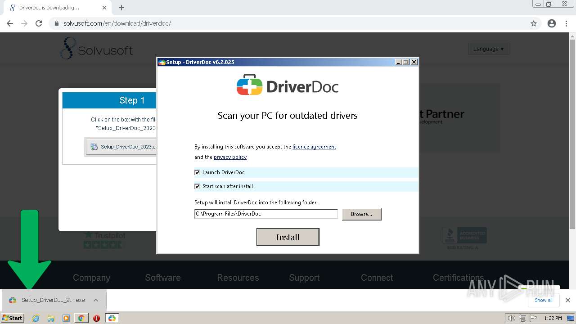Uncheck the Launch DriverDoc checkbox
This screenshot has height=324, width=576.
point(197,172)
